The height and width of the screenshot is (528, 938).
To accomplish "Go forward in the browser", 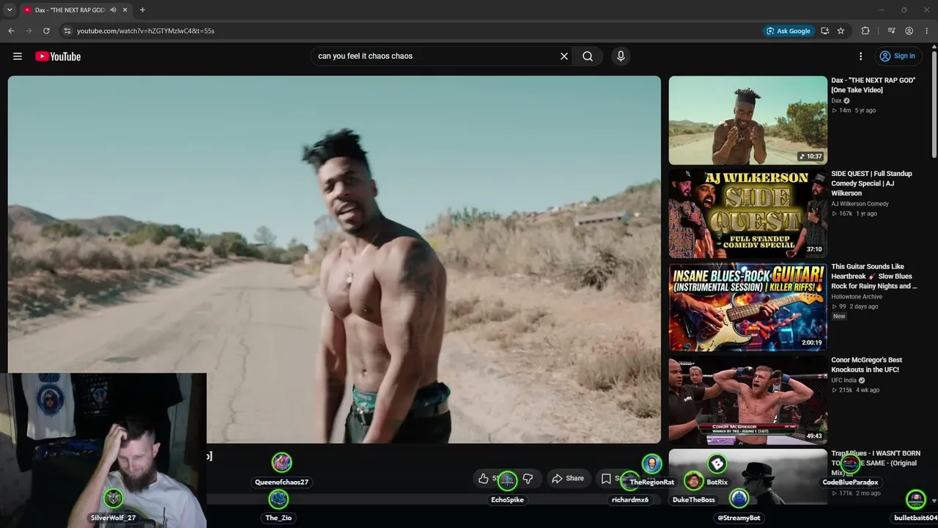I will point(29,31).
